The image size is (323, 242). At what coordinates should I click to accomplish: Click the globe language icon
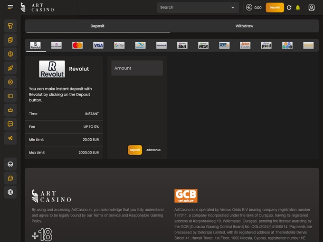click(10, 192)
